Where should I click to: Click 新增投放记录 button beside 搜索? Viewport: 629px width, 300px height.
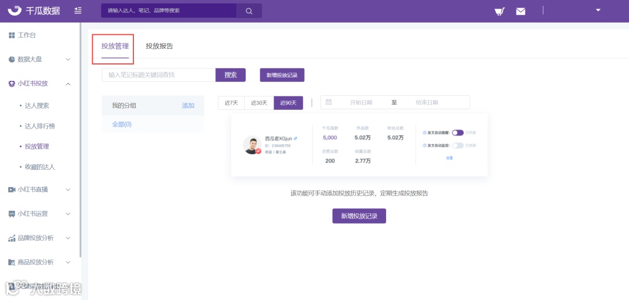[282, 75]
